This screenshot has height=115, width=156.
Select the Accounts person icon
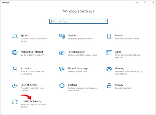[x=15, y=69]
